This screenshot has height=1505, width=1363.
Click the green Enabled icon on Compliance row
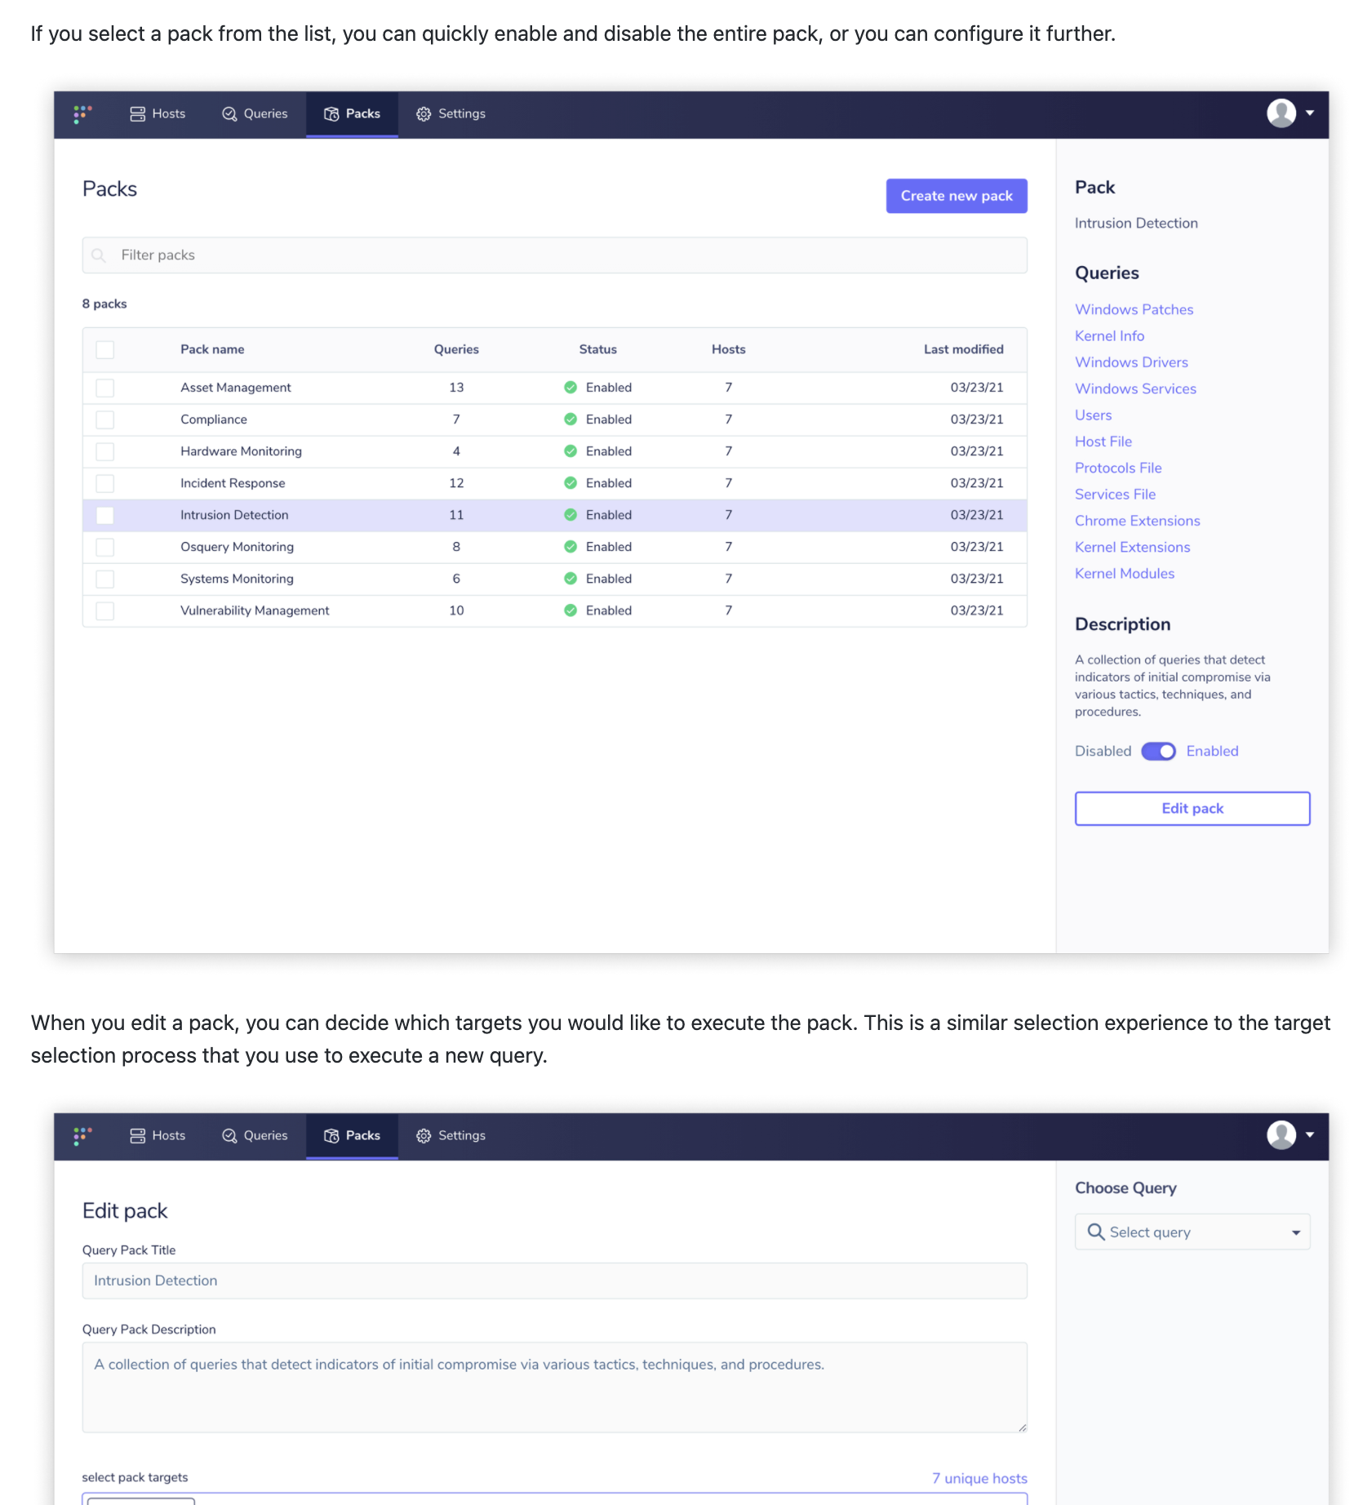[x=571, y=419]
